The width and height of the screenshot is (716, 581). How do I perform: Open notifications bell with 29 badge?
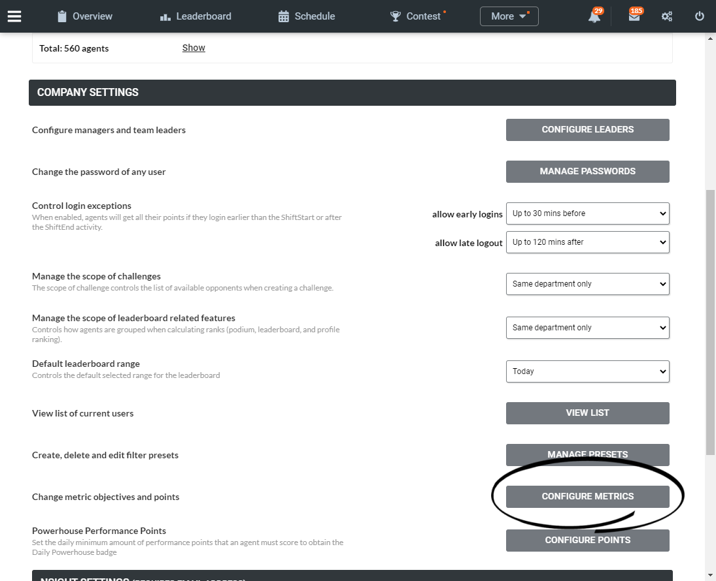point(595,16)
